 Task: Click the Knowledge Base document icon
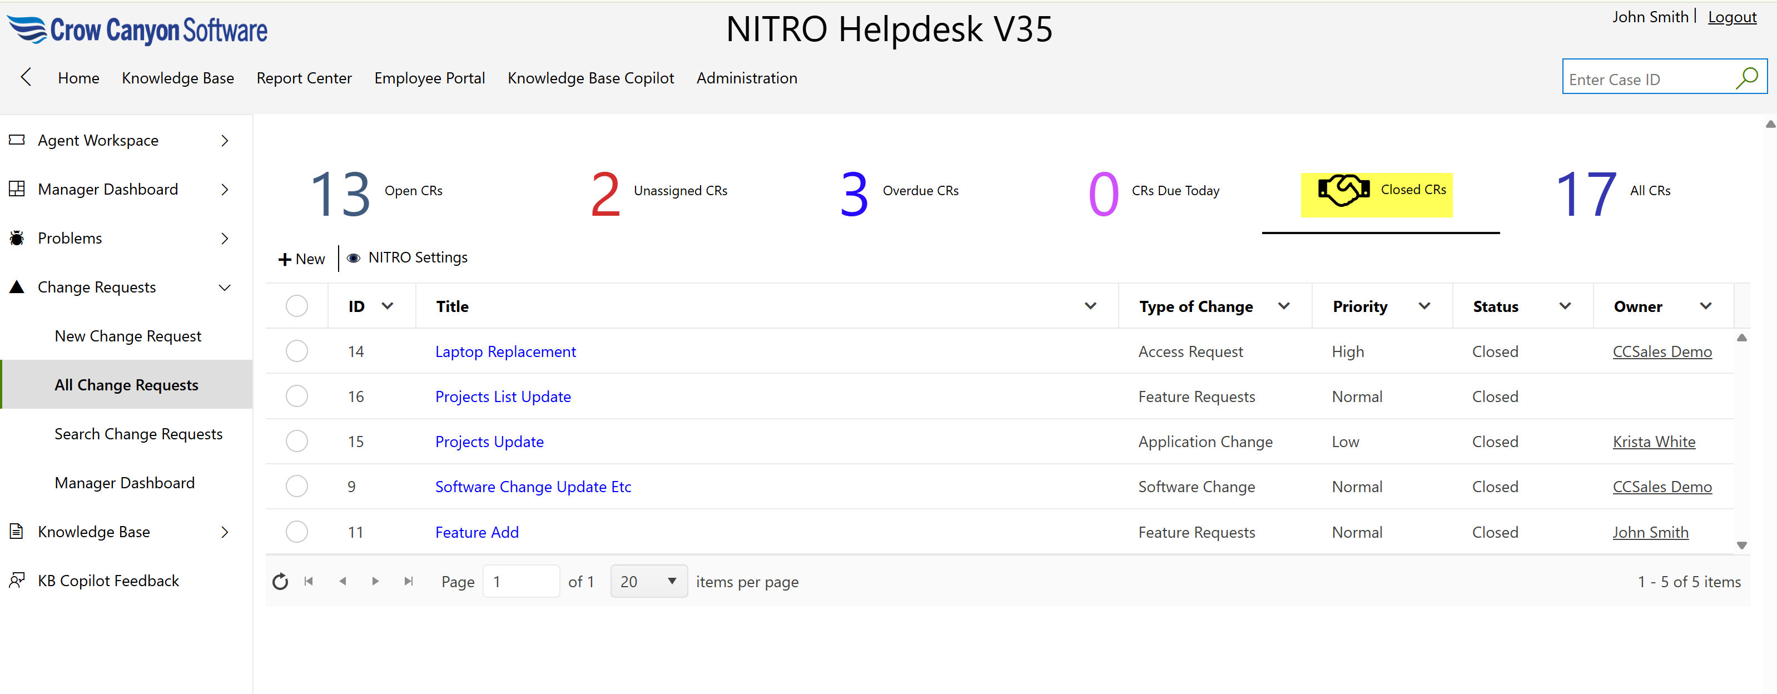tap(17, 531)
